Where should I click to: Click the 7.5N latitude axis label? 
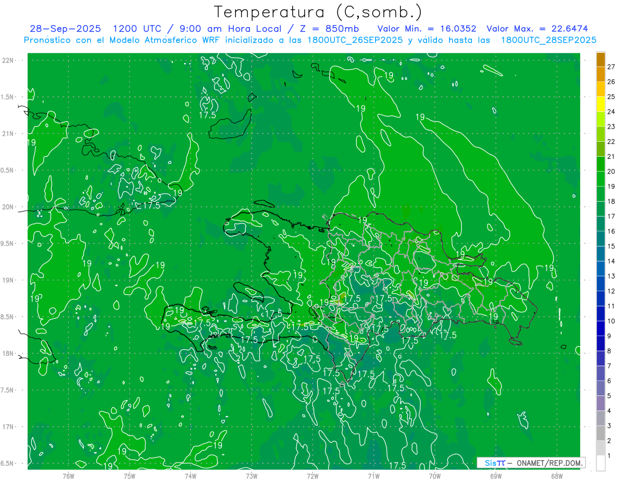[x=7, y=390]
